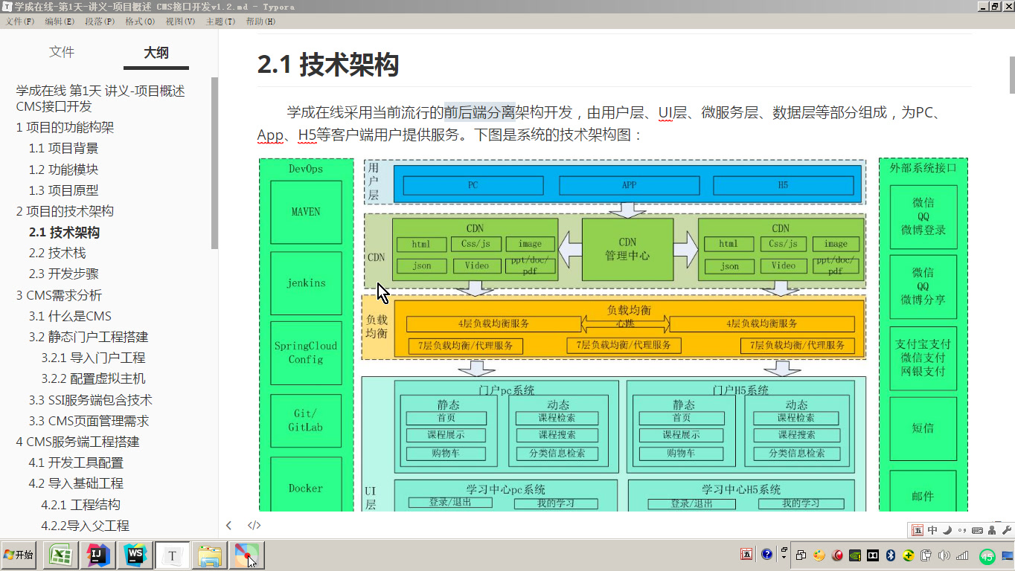This screenshot has width=1015, height=571.
Task: Open the volume speaker tray icon
Action: 944,555
